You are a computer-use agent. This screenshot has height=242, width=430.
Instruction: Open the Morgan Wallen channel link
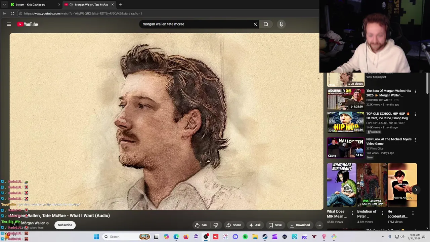coord(33,223)
